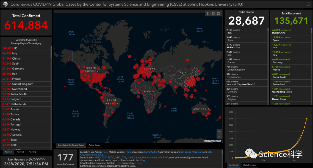
Task: Select China row with 81,996 cases
Action: 26,58
